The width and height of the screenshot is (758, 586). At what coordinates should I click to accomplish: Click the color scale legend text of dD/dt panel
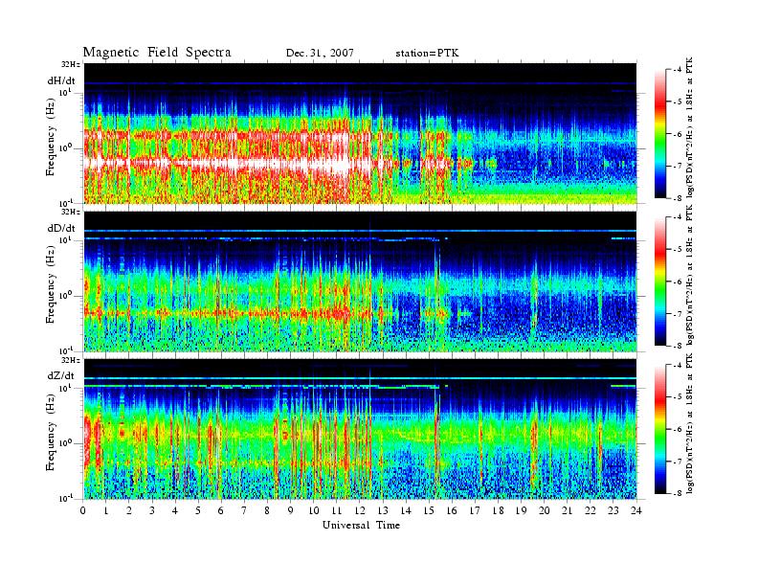pos(690,275)
